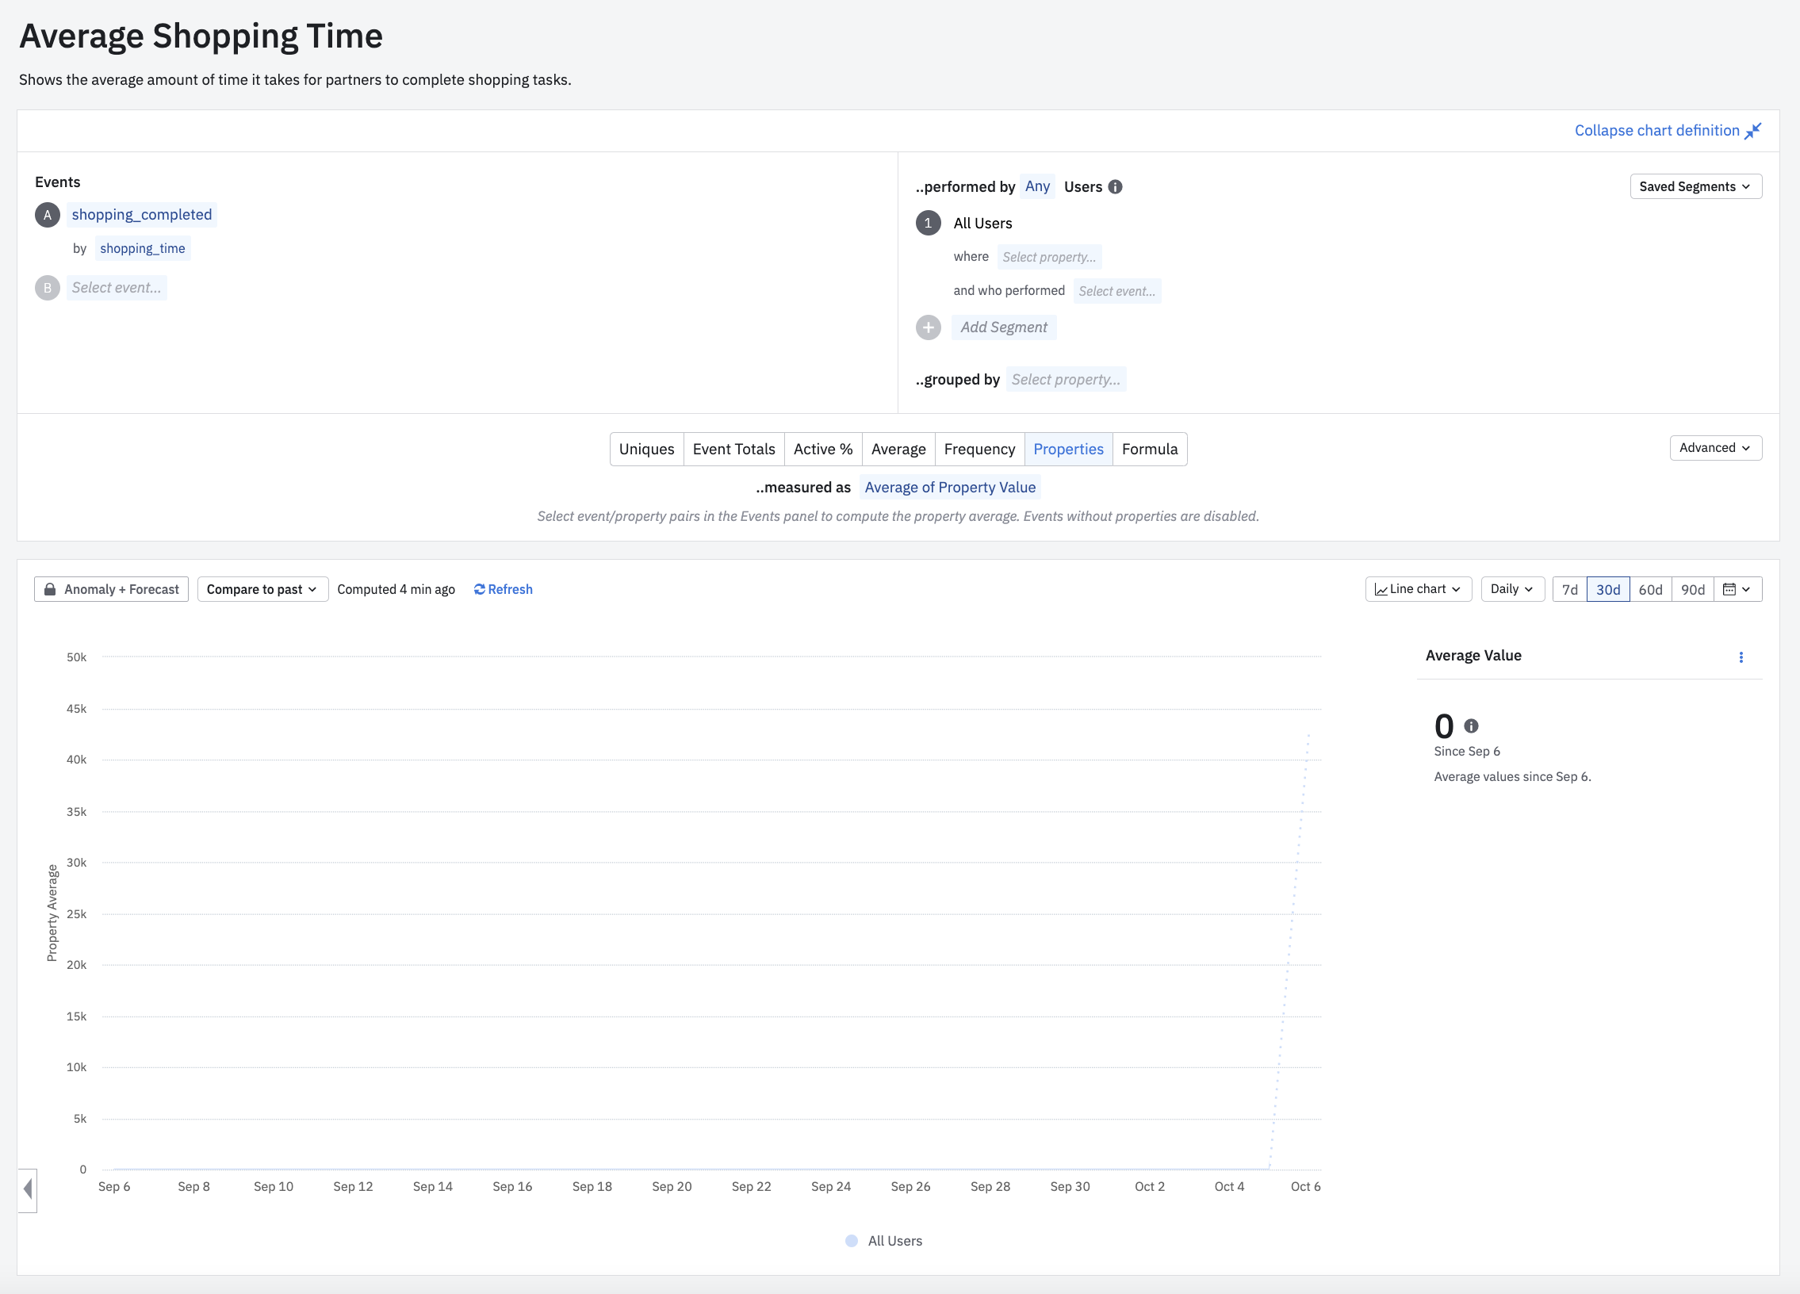This screenshot has width=1800, height=1294.
Task: Click the plus icon for Add Segment
Action: click(x=928, y=327)
